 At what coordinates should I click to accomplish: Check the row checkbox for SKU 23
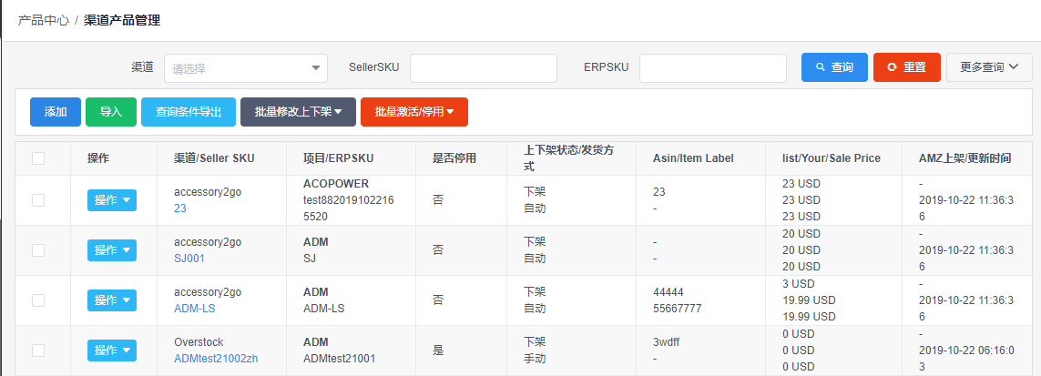[38, 200]
